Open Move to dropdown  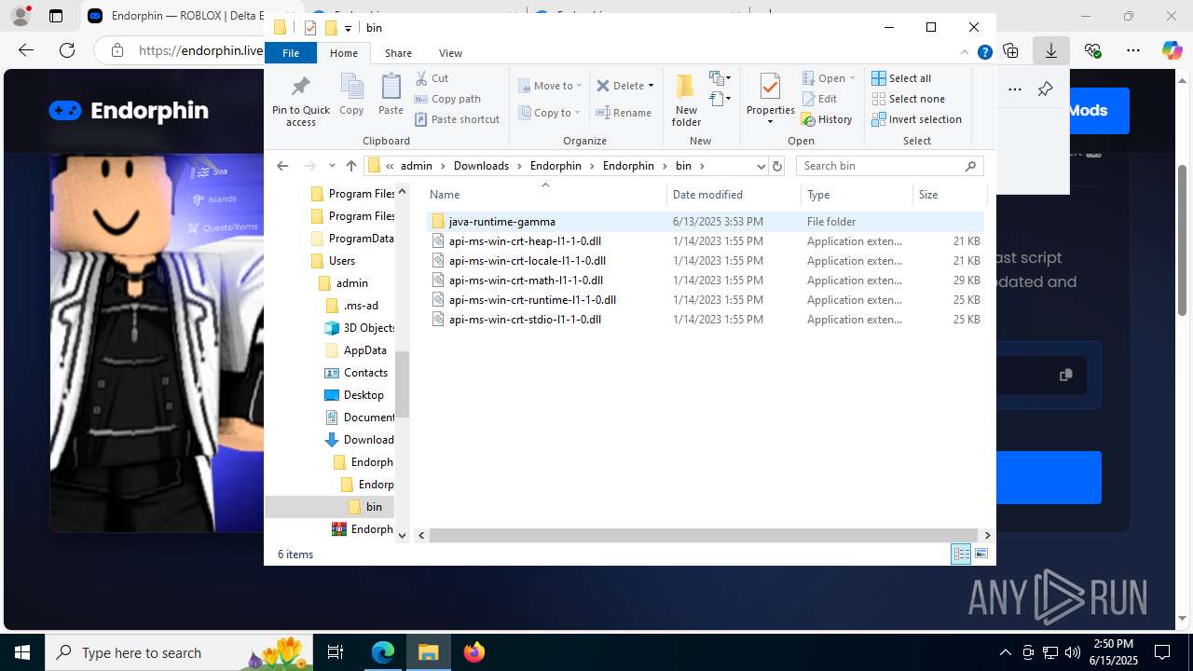[550, 86]
